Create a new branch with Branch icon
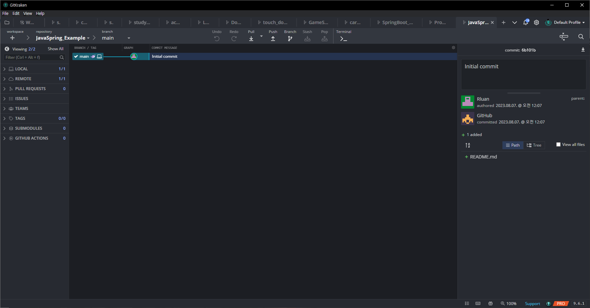Viewport: 590px width, 308px height. pos(290,39)
